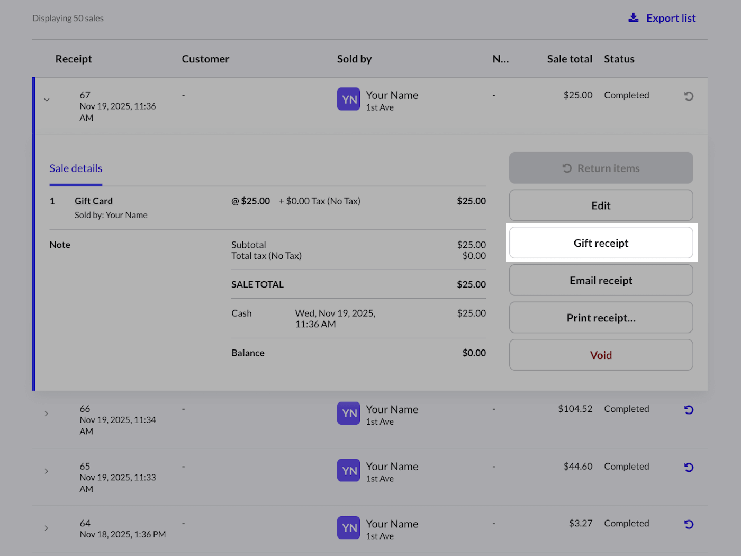Click the Gift receipt button
741x556 pixels.
[601, 243]
